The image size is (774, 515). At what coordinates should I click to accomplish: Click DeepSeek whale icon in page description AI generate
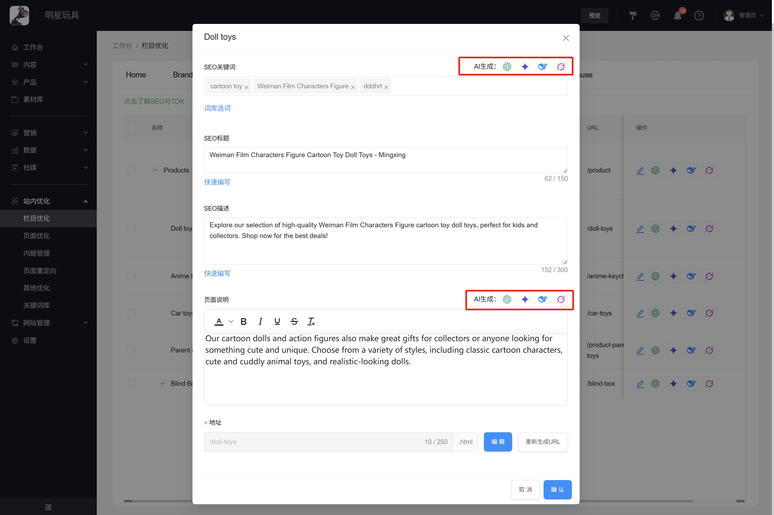tap(543, 299)
